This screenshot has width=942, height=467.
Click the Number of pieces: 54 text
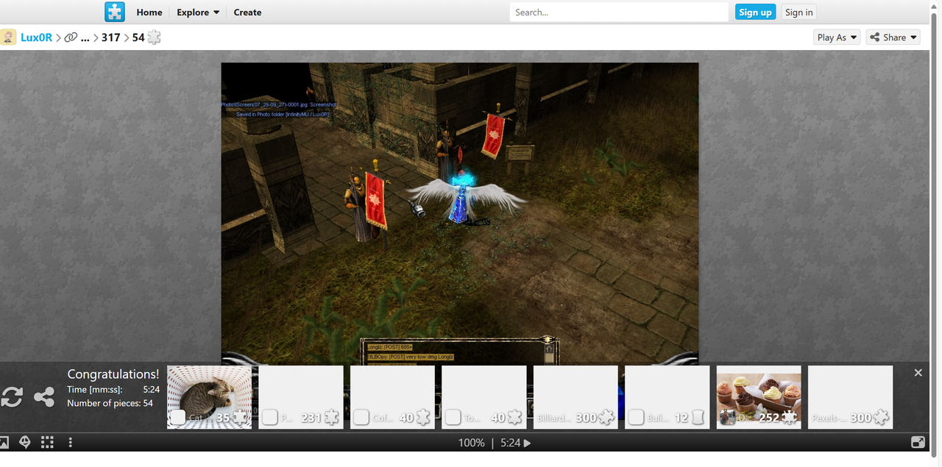[x=110, y=403]
